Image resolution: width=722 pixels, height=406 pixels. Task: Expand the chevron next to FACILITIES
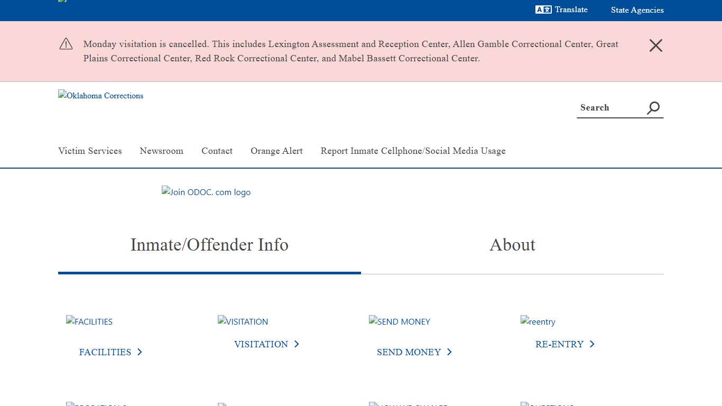point(140,352)
